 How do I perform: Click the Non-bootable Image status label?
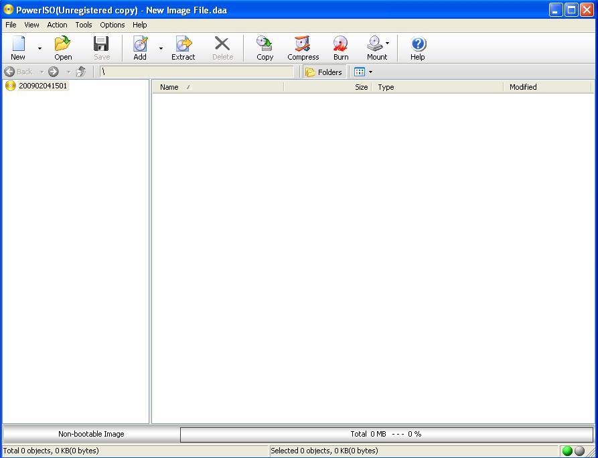[x=91, y=434]
